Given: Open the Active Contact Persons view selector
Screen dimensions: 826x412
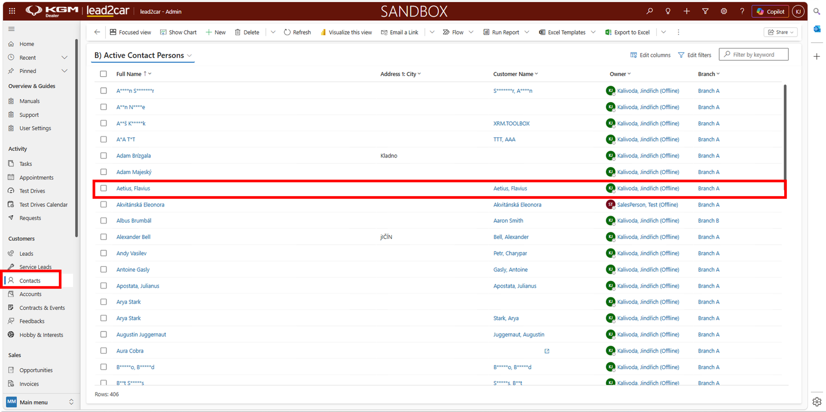Looking at the screenshot, I should tap(143, 55).
